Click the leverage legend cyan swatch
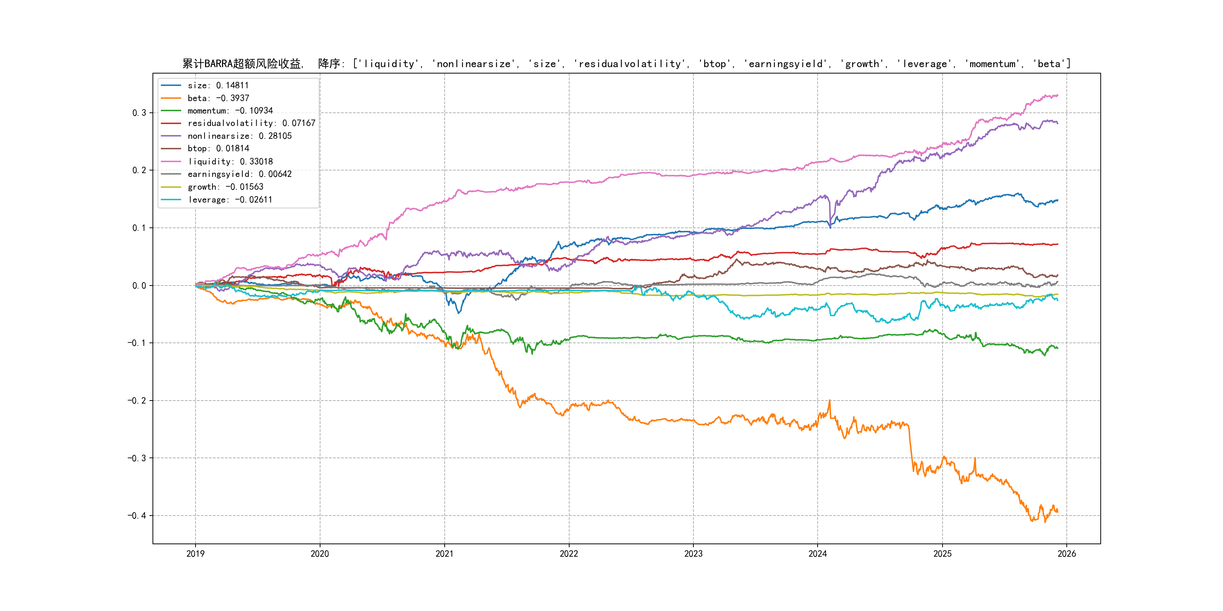The width and height of the screenshot is (1223, 611). tap(171, 200)
